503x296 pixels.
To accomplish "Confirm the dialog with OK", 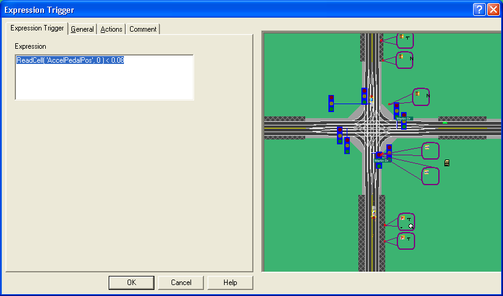I will [131, 283].
